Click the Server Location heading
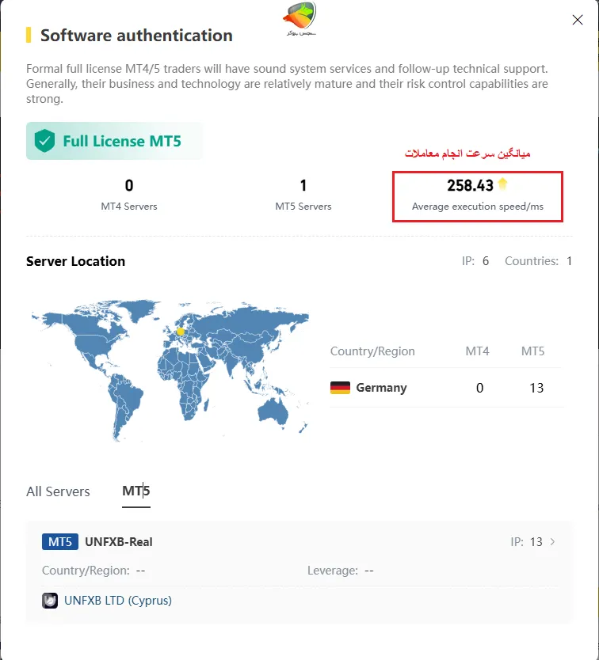Image resolution: width=599 pixels, height=660 pixels. [76, 261]
